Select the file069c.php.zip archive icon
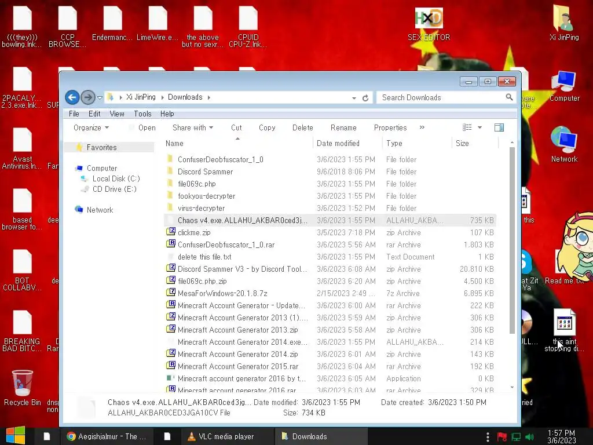Screen dimensions: 593x445 click(x=171, y=280)
